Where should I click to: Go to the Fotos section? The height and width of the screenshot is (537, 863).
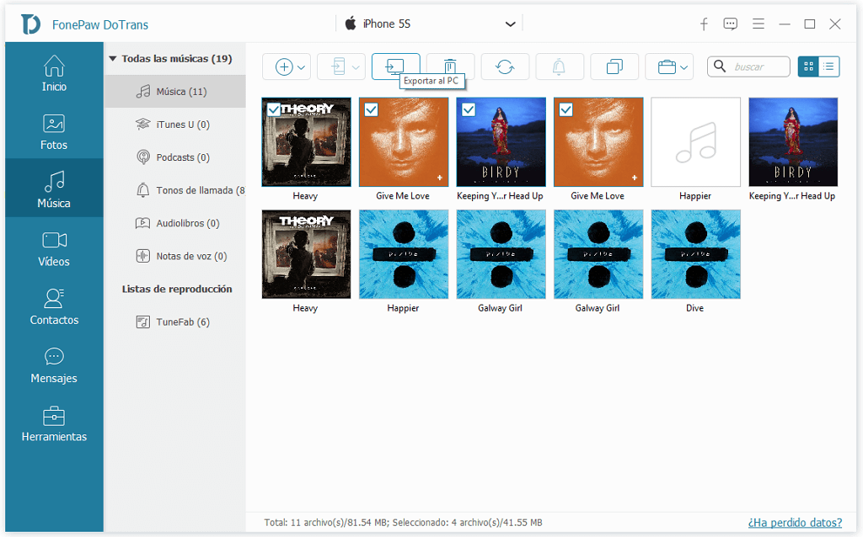coord(54,132)
